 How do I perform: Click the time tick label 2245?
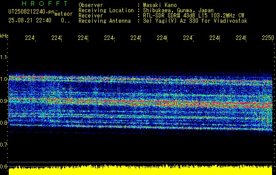(136, 38)
